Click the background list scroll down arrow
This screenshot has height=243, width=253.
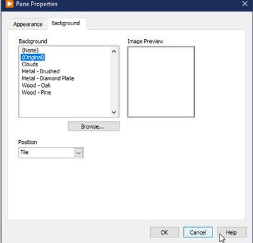tap(114, 112)
